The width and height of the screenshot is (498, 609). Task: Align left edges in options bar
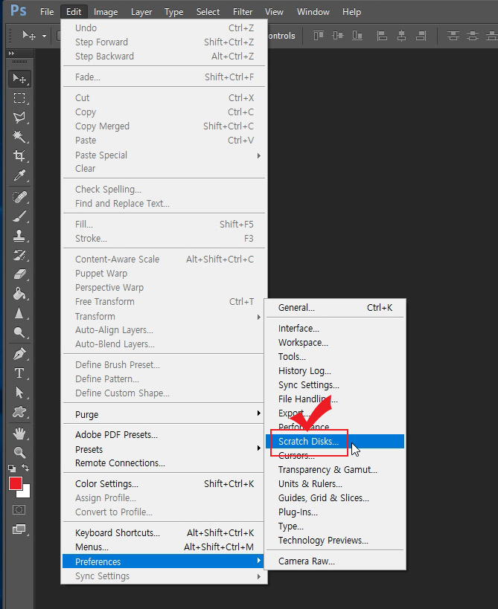pos(382,36)
